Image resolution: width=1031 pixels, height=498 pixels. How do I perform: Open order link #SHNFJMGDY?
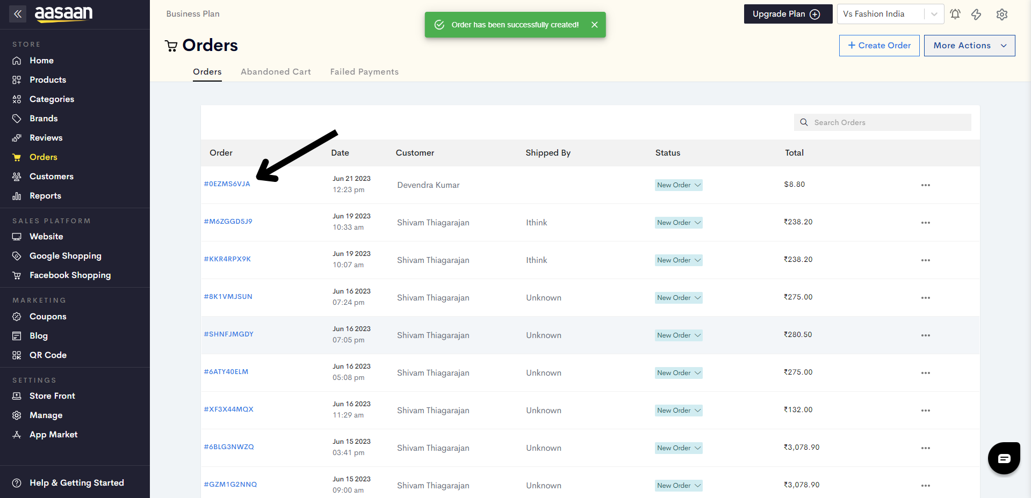228,334
